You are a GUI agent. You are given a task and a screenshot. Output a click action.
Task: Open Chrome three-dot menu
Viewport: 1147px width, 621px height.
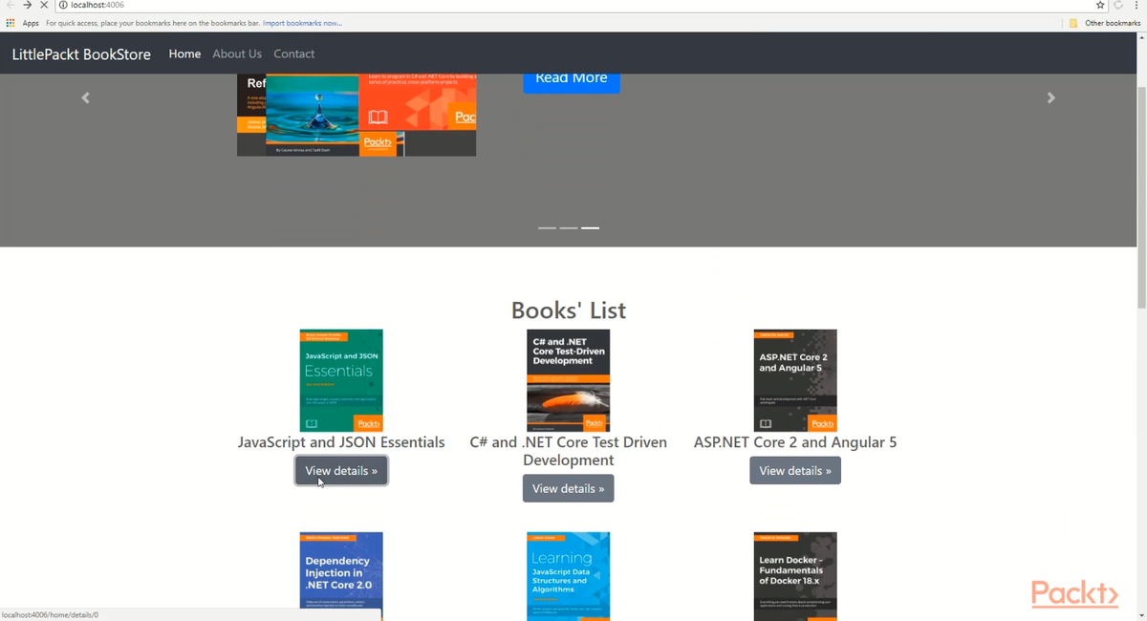[x=1136, y=5]
